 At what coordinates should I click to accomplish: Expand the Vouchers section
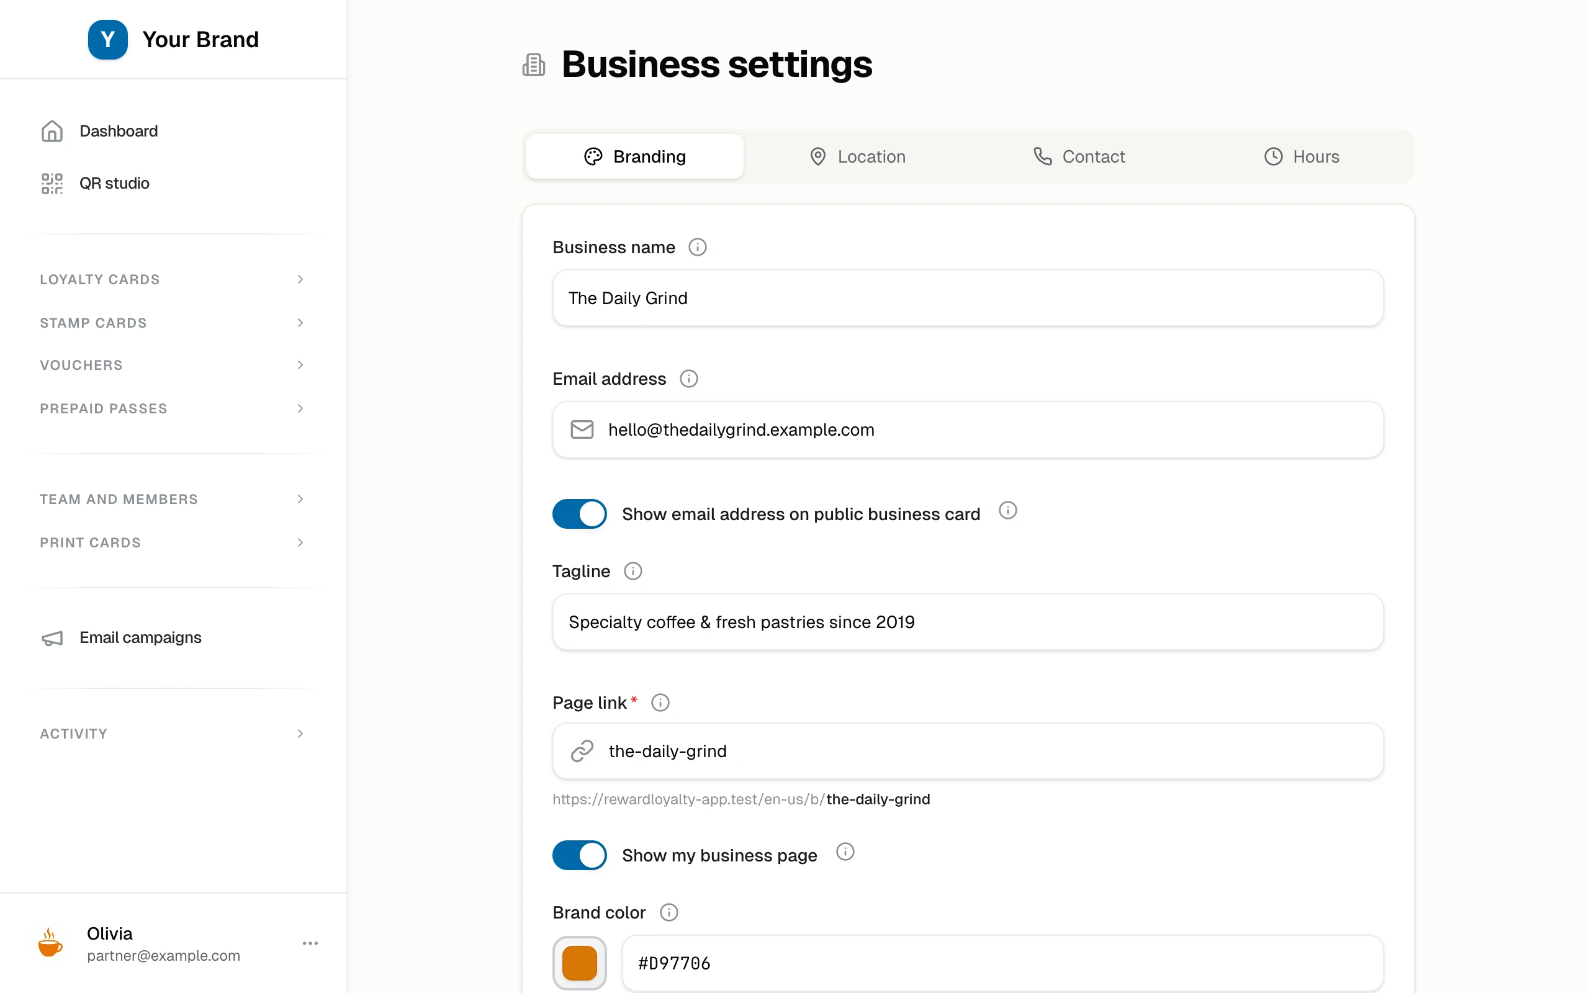(x=173, y=365)
